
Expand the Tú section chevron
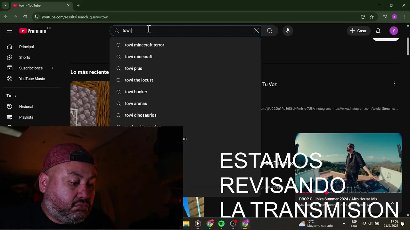pyautogui.click(x=15, y=96)
